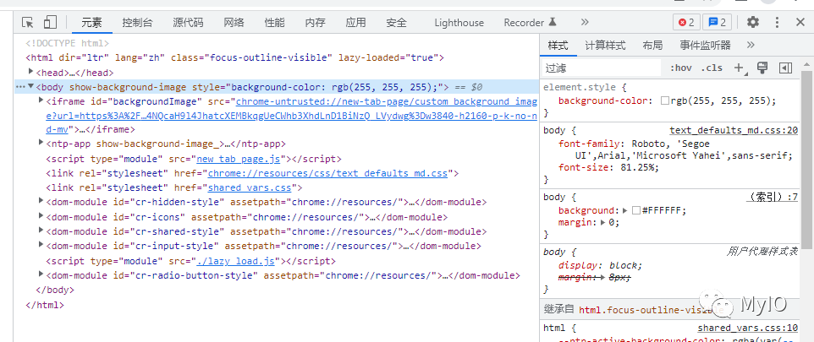The height and width of the screenshot is (342, 814).
Task: Open text_defaults_md.css:20 source link
Action: pos(734,131)
